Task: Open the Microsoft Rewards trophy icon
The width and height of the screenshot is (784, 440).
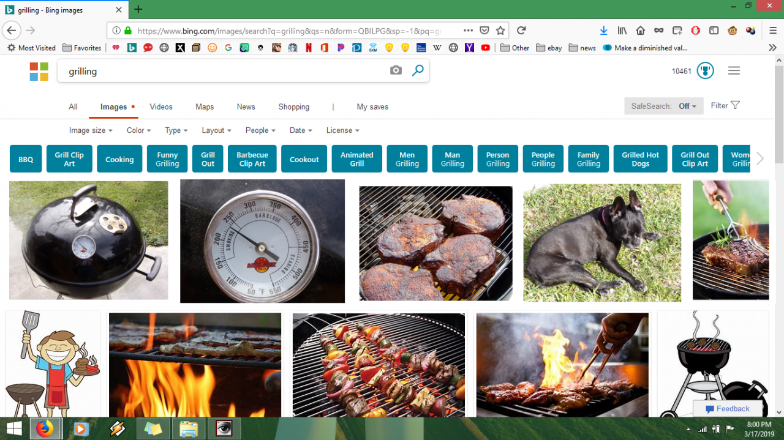Action: [x=705, y=71]
